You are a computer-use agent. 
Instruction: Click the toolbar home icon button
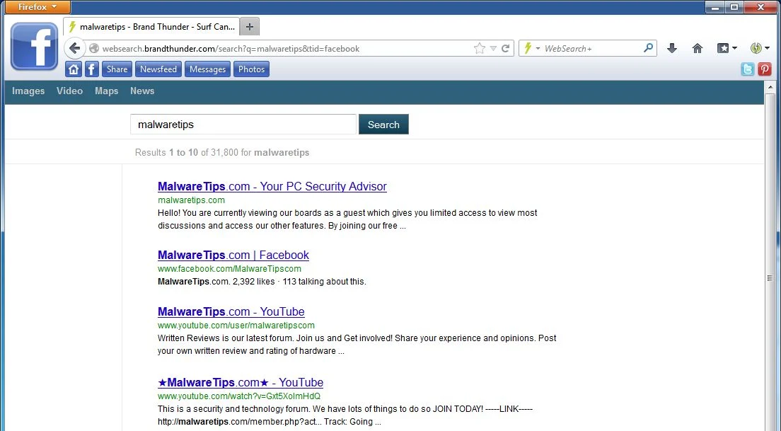74,69
